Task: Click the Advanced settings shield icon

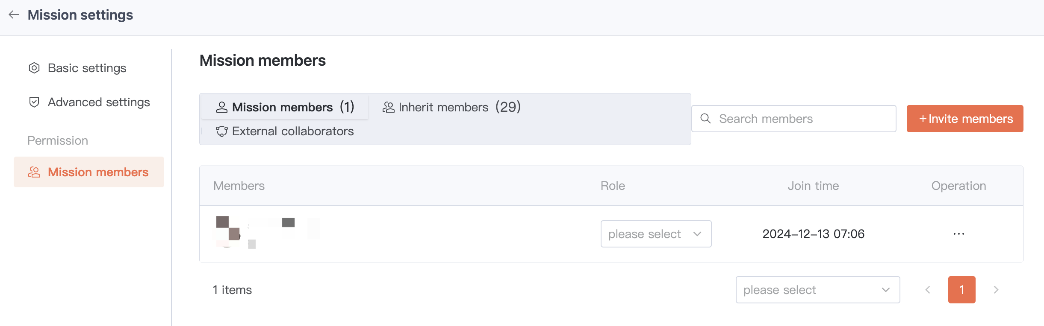Action: click(34, 102)
